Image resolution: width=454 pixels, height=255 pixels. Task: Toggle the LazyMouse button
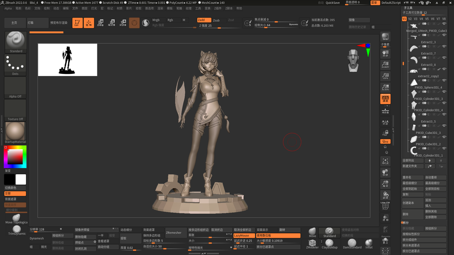pyautogui.click(x=244, y=235)
